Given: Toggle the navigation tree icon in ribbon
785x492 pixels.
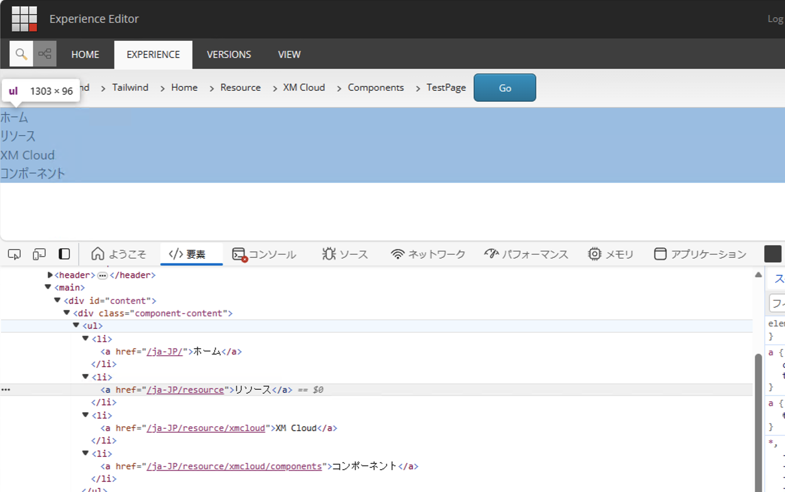Looking at the screenshot, I should coord(45,54).
